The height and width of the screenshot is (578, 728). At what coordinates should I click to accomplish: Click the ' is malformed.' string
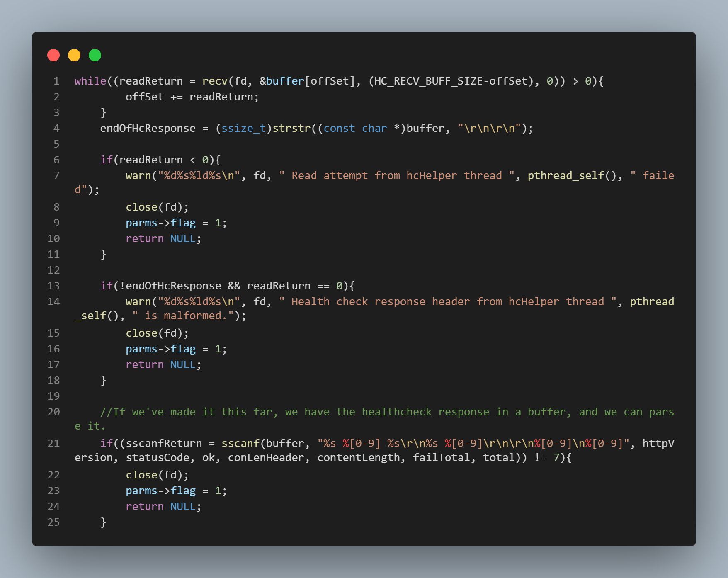(x=183, y=316)
